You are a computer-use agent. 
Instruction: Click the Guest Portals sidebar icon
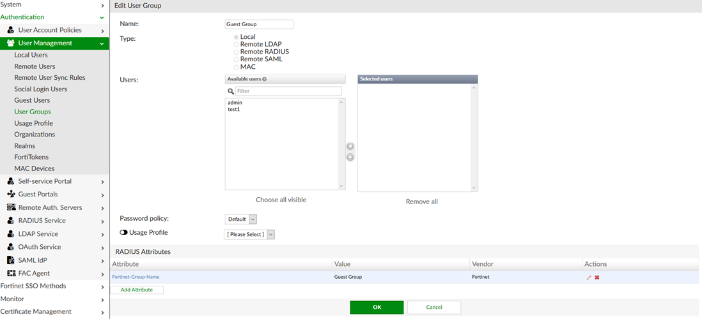[x=11, y=194]
